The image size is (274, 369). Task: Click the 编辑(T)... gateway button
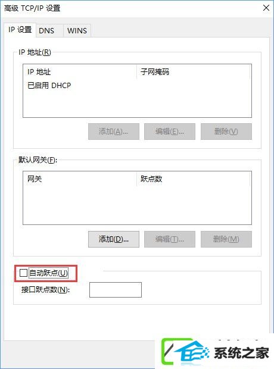click(x=170, y=239)
